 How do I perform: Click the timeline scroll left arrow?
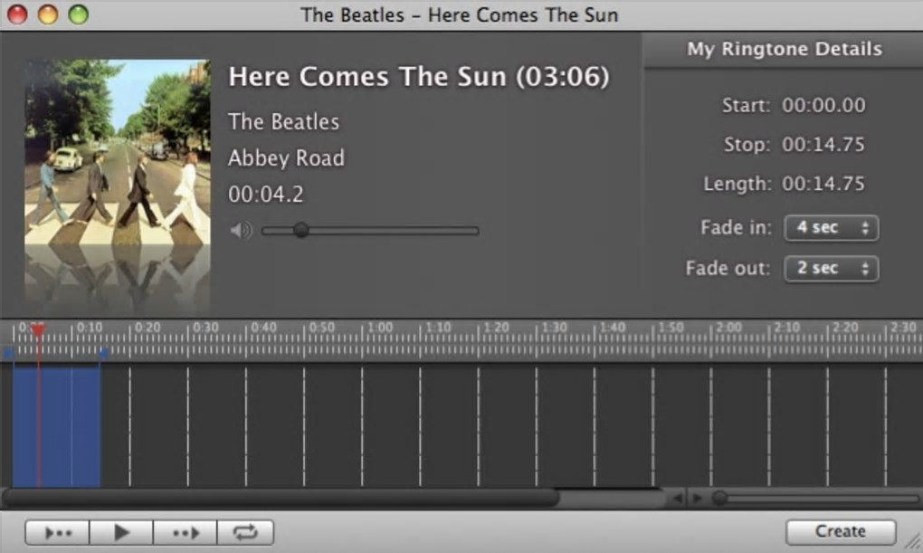coord(678,498)
